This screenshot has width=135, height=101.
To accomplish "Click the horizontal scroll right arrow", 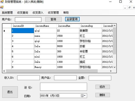I will (111, 71).
